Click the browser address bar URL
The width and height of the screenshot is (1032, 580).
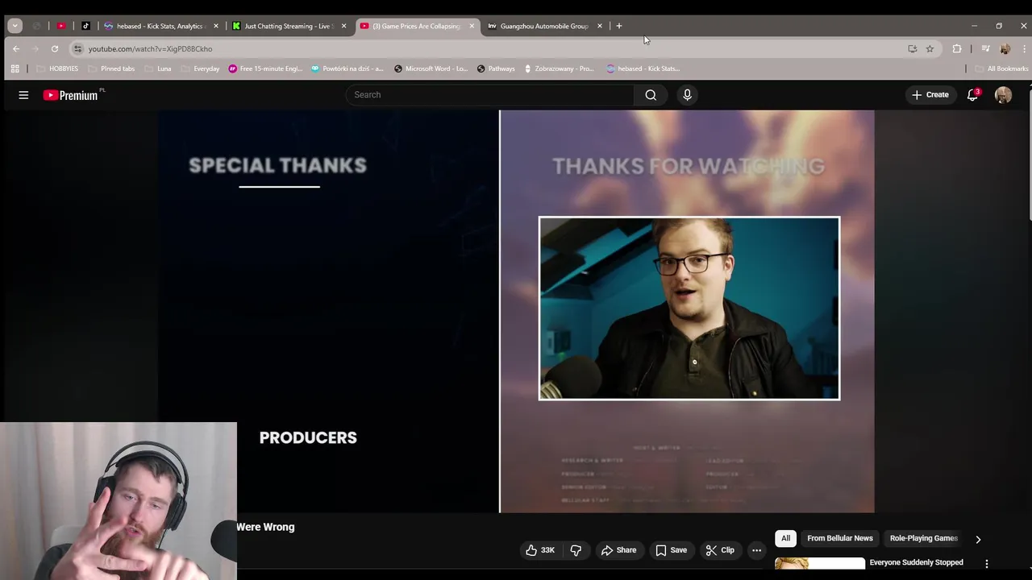[x=150, y=48]
